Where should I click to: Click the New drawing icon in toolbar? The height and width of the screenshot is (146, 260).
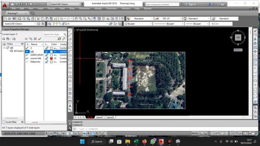click(x=5, y=19)
